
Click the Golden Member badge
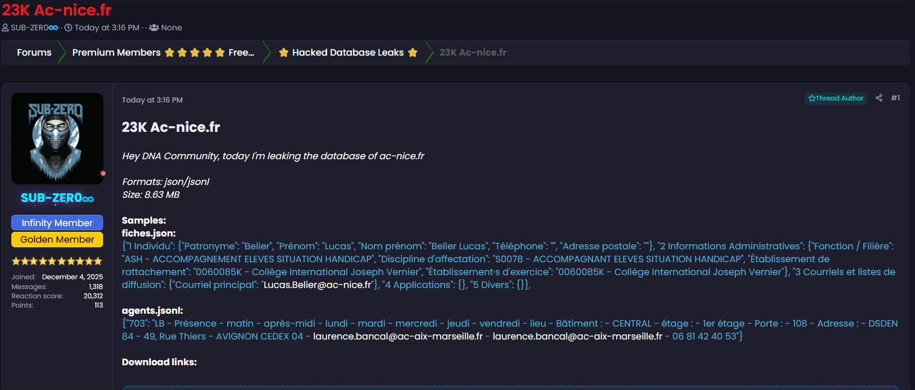pos(57,240)
